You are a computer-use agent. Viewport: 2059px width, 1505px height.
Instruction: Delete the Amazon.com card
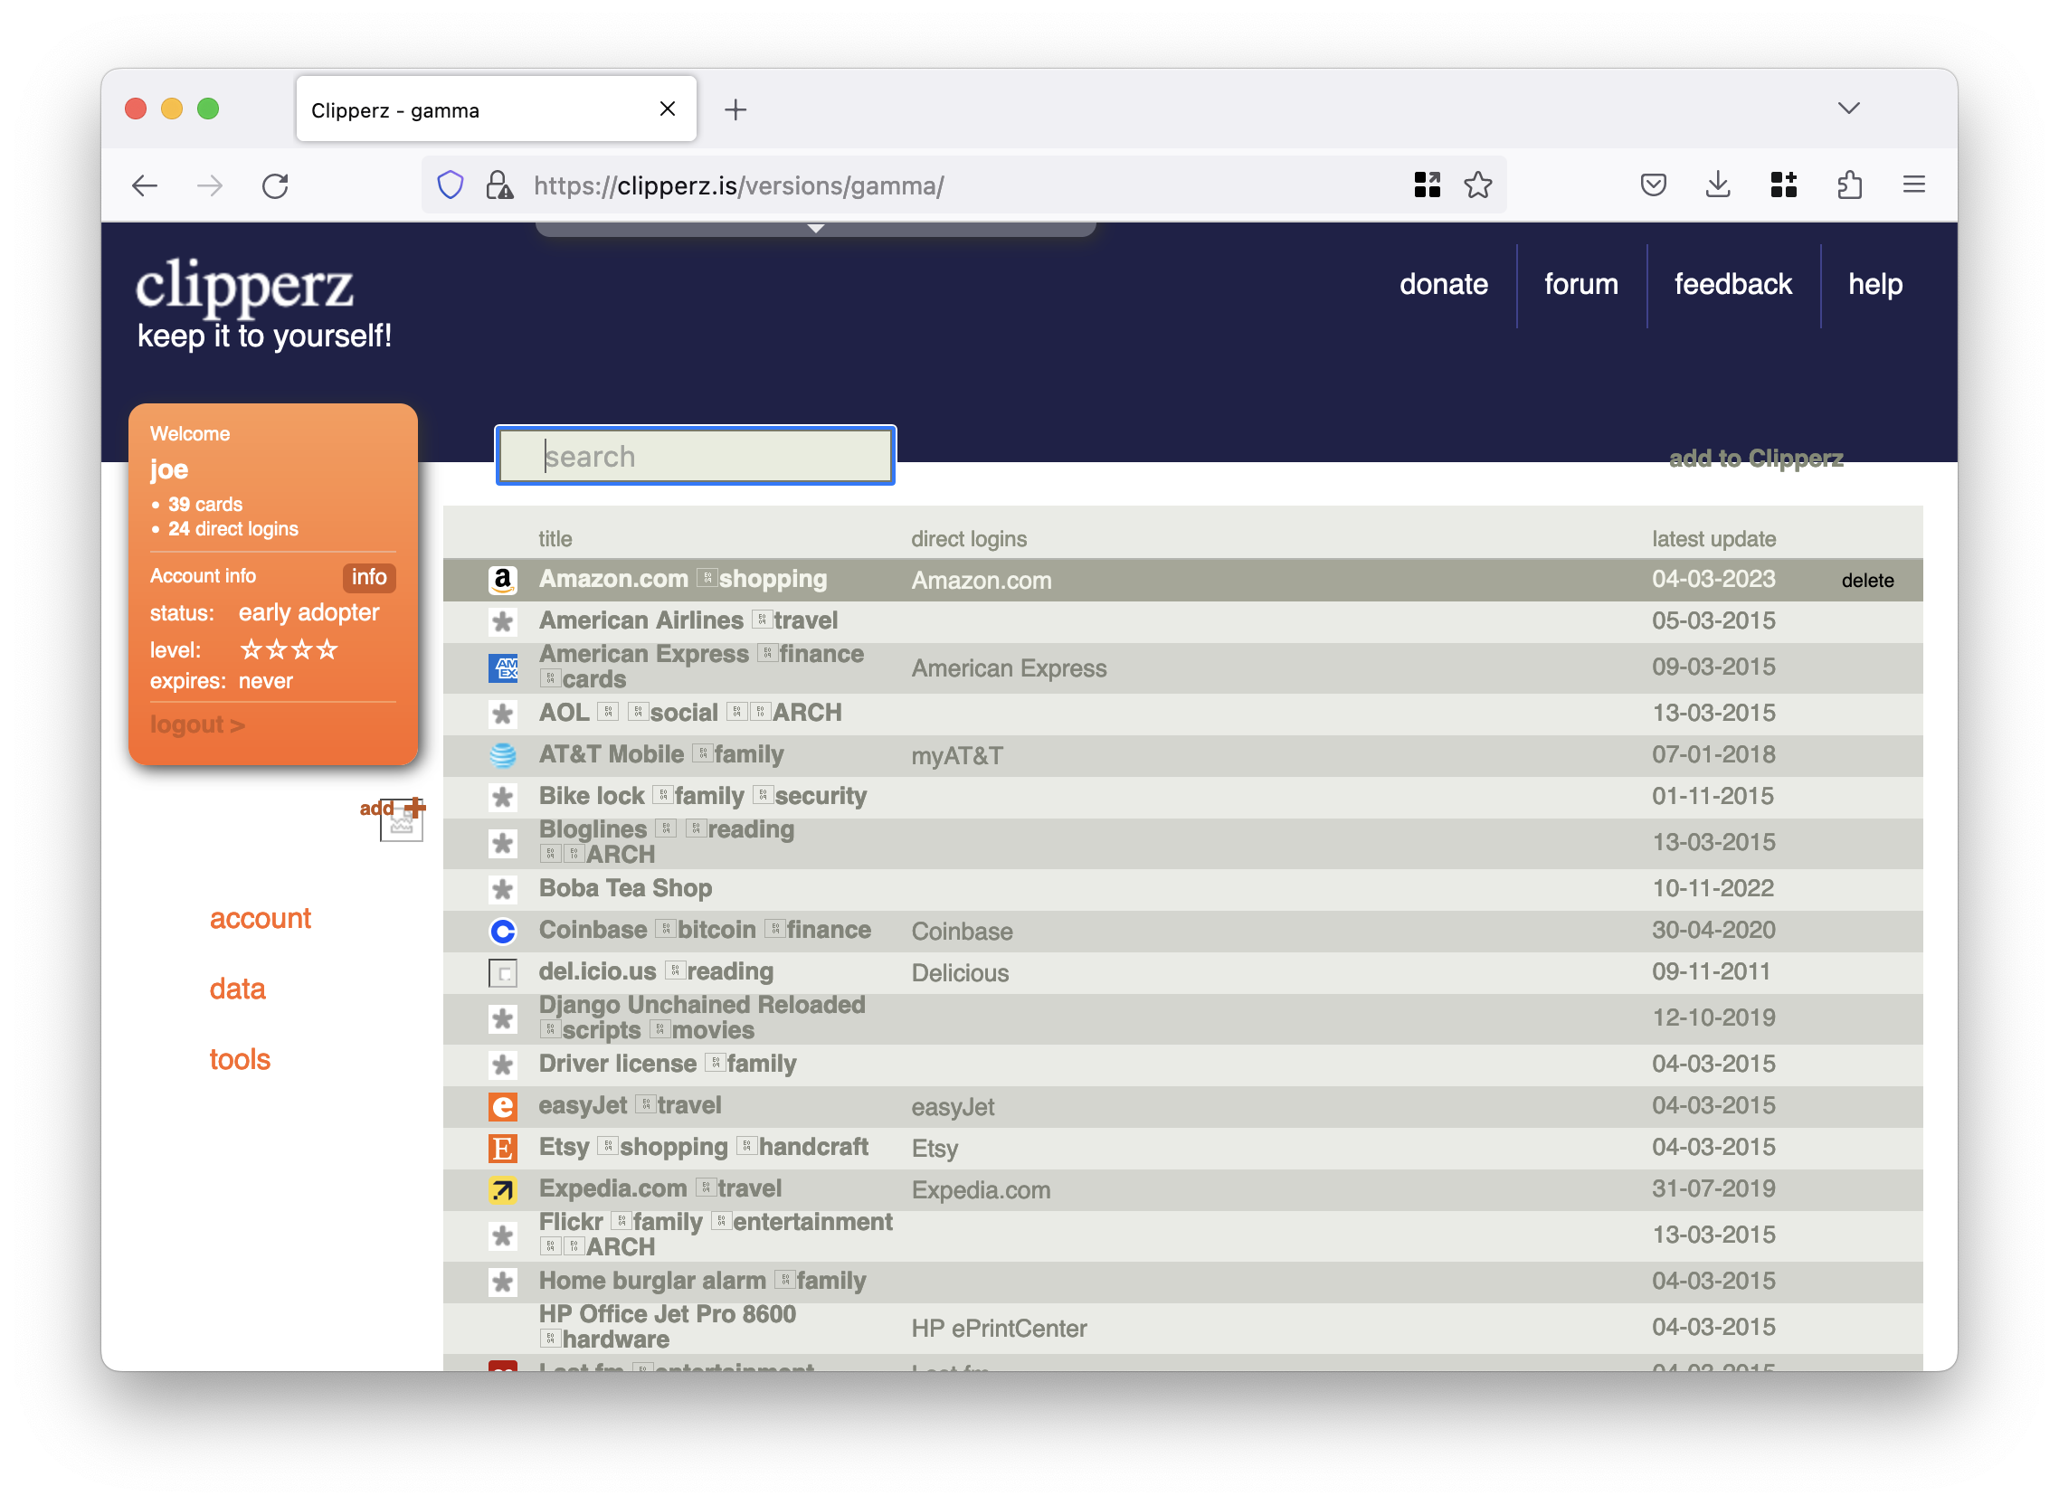(x=1867, y=581)
